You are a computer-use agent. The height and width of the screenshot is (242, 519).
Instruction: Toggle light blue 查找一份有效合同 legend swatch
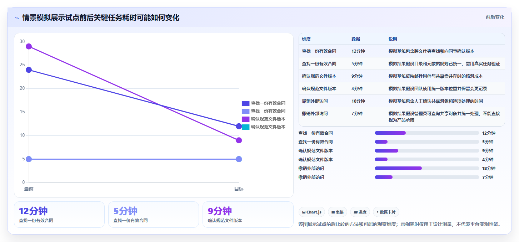245,111
